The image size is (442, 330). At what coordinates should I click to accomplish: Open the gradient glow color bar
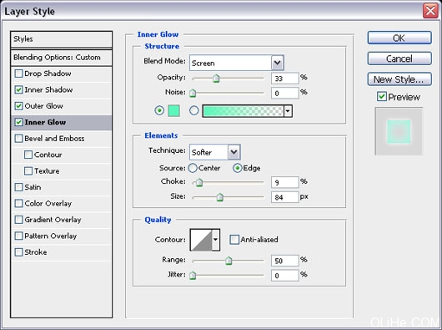243,111
